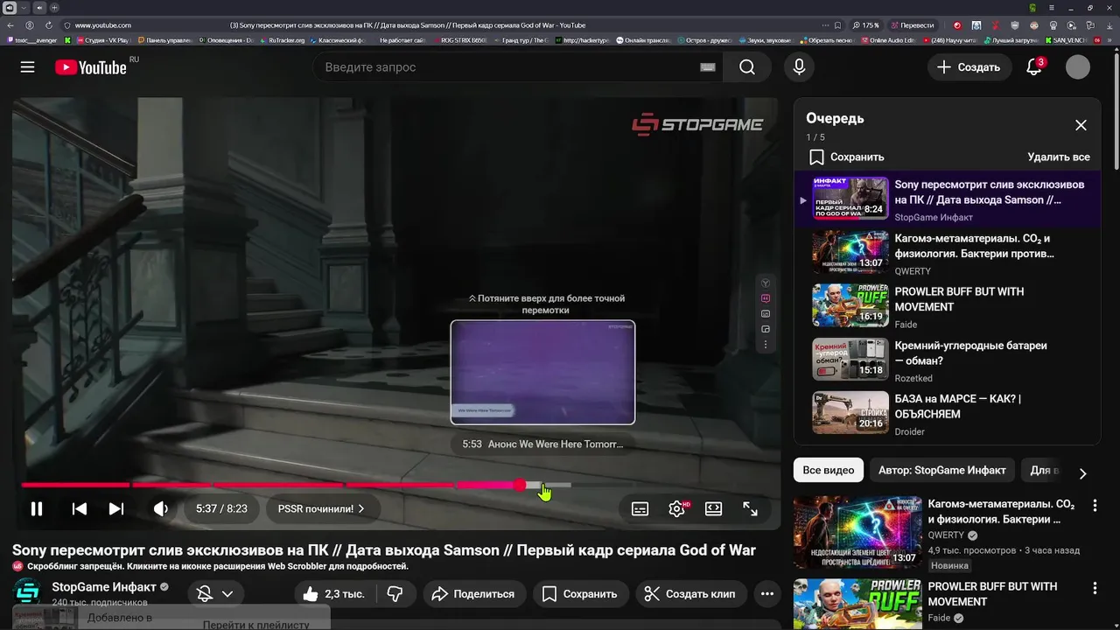Open the subscription notification bell dropdown
Screen dimensions: 1120x630
tap(216, 594)
